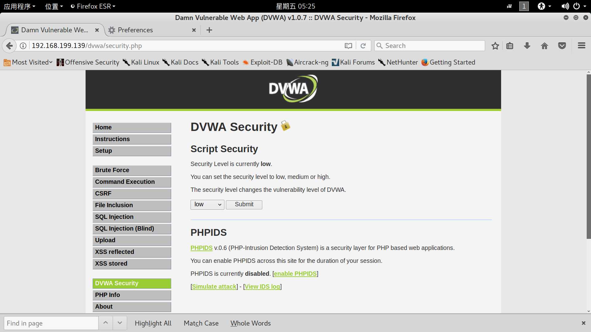Open the 位置 locations menu
Viewport: 591px width, 332px height.
(53, 6)
